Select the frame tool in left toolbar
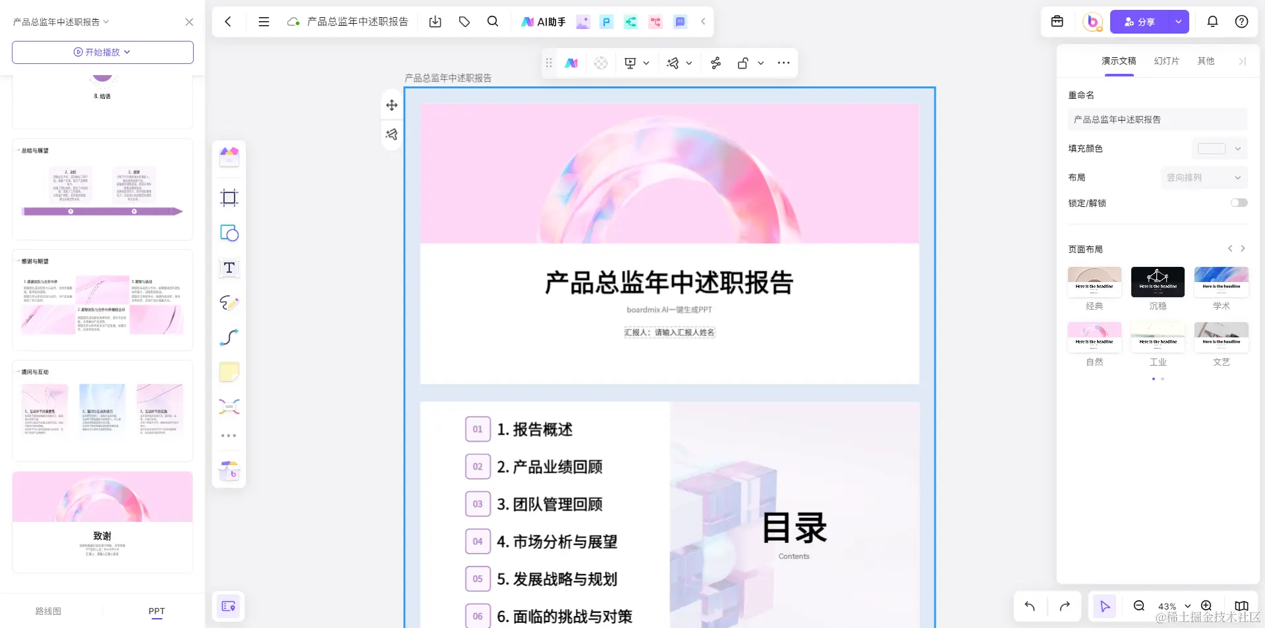The width and height of the screenshot is (1265, 628). pyautogui.click(x=229, y=198)
